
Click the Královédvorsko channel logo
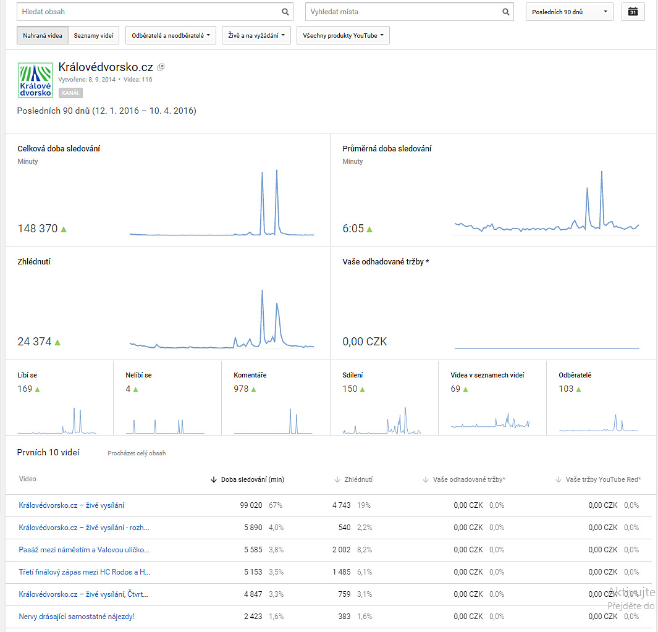click(x=35, y=80)
